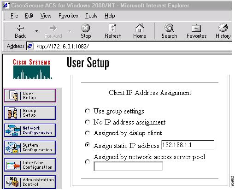Image resolution: width=235 pixels, height=190 pixels.
Task: Open the Group Setup sidebar button
Action: tap(30, 113)
